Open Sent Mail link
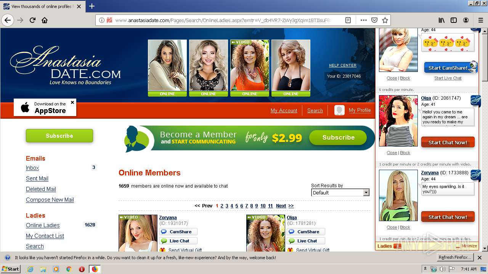 [37, 178]
